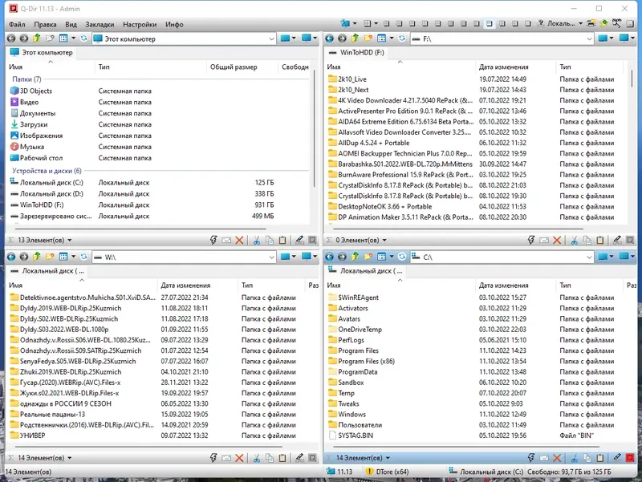Click the printer folder icon in top toolbar

tap(591, 23)
